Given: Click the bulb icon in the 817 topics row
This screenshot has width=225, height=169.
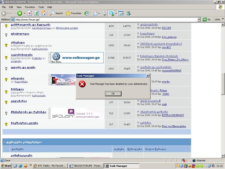Looking at the screenshot, I should pos(6,124).
